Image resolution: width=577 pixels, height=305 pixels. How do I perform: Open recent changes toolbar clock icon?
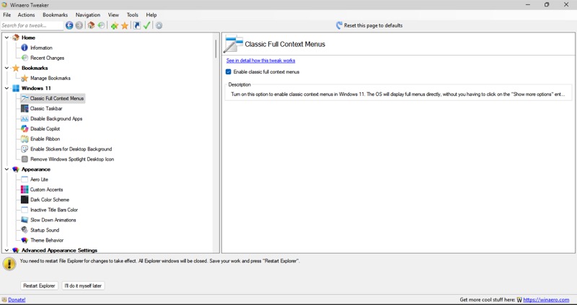pos(101,25)
